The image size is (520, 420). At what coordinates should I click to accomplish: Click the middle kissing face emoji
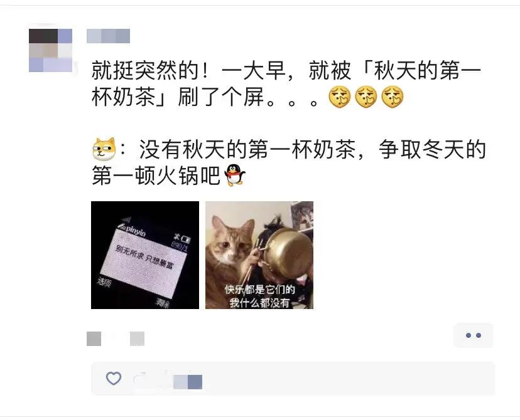pyautogui.click(x=366, y=97)
